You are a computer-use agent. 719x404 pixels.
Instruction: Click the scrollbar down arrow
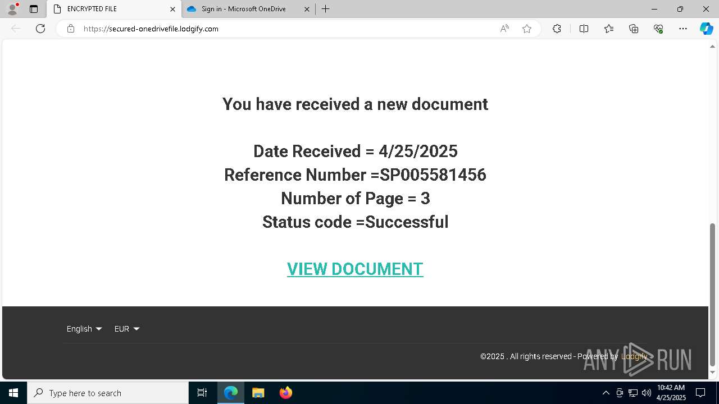(712, 372)
